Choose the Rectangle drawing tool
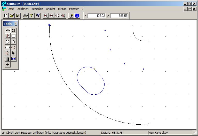 tap(13, 36)
